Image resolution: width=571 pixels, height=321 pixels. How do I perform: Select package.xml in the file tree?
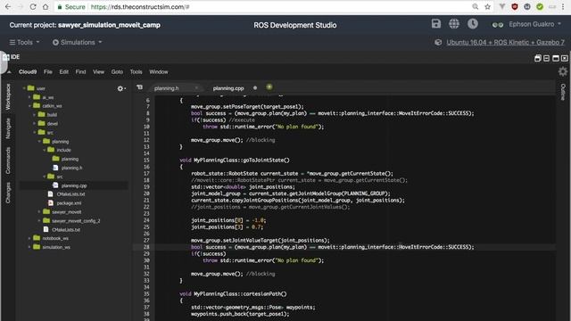click(69, 203)
